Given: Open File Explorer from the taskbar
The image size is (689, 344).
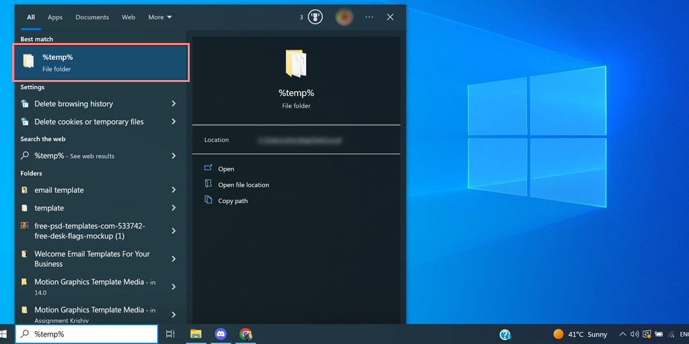Looking at the screenshot, I should [196, 335].
